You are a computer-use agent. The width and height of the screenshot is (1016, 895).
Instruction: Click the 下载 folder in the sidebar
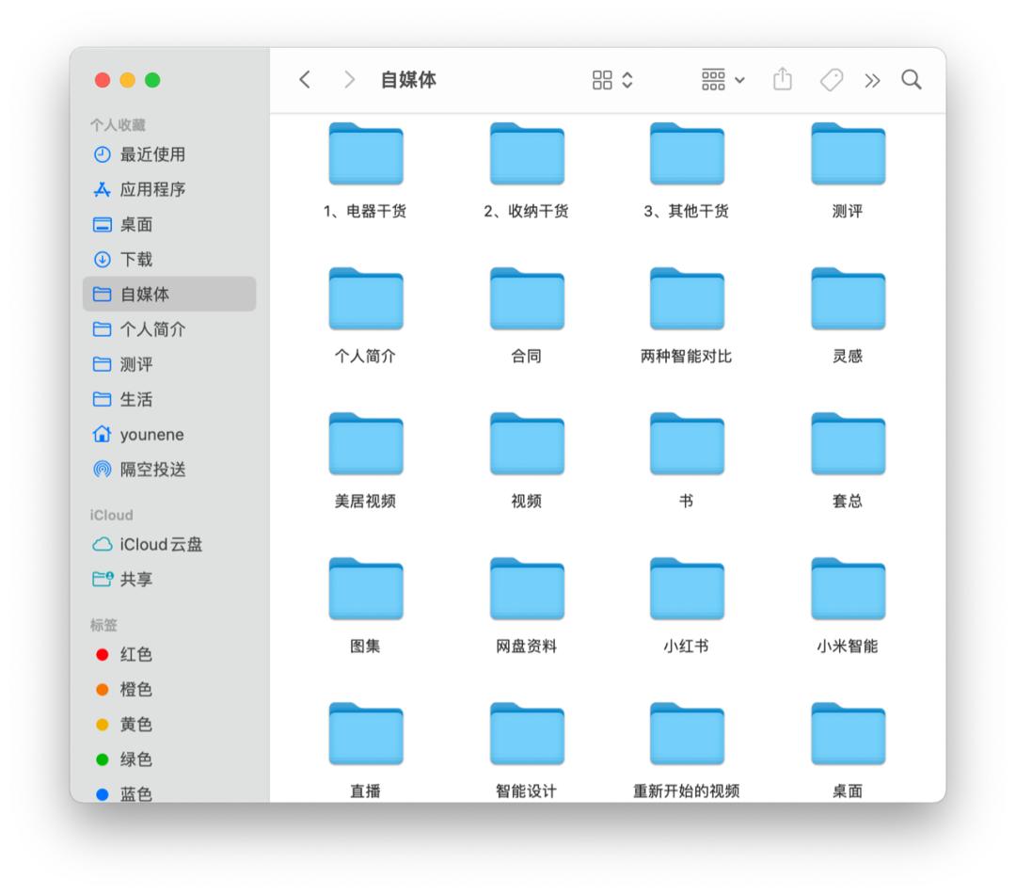[x=138, y=259]
